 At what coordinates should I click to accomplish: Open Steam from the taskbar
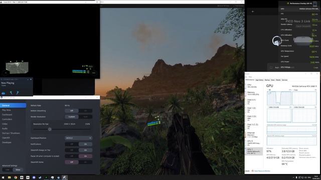(40, 177)
